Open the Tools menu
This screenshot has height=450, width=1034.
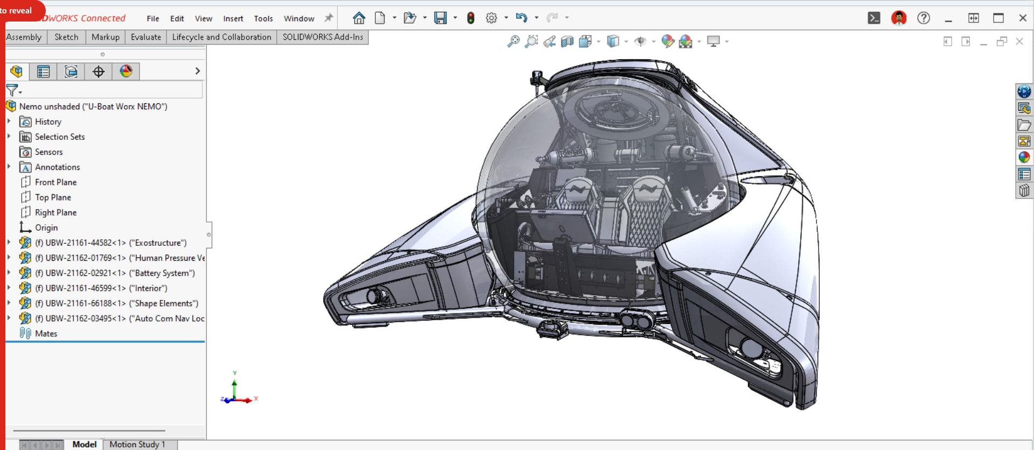[263, 18]
